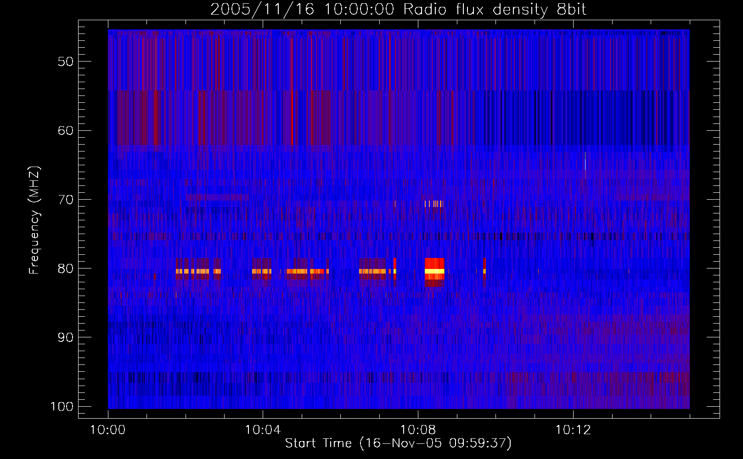Viewport: 743px width, 459px height.
Task: Click the plot title "2005/11/16 10:00:00 Radio flux density 8bit"
Action: click(398, 9)
